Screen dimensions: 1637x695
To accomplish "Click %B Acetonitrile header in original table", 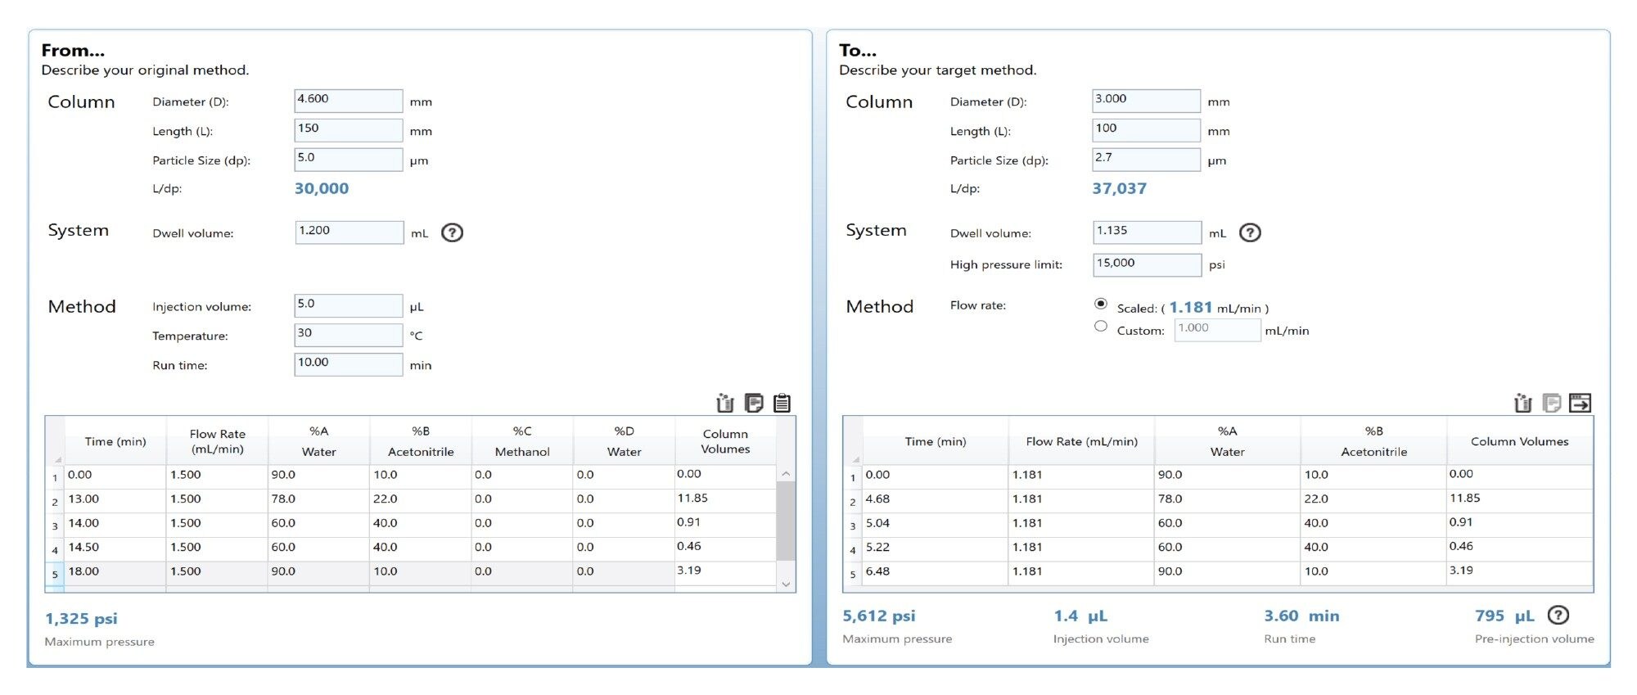I will click(x=421, y=441).
